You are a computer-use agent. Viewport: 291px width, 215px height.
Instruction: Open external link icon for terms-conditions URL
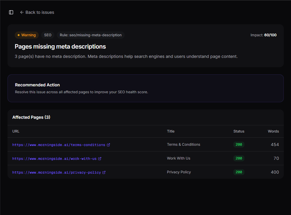click(108, 145)
